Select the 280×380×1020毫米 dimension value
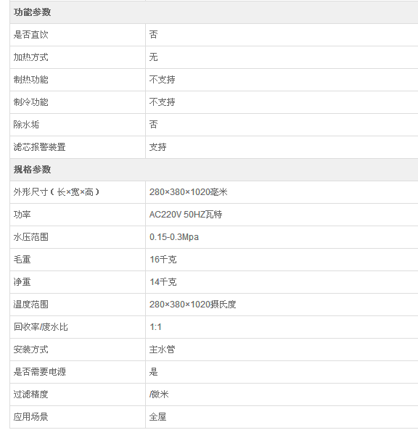 (188, 192)
